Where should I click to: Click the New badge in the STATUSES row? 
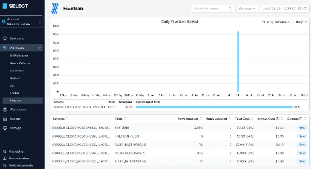(302, 128)
